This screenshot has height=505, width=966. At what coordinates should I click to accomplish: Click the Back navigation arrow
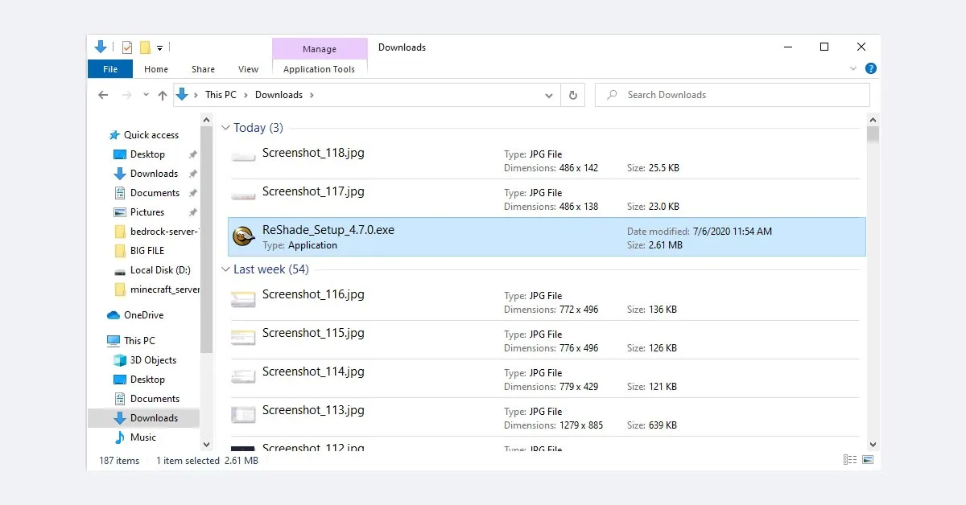click(103, 95)
